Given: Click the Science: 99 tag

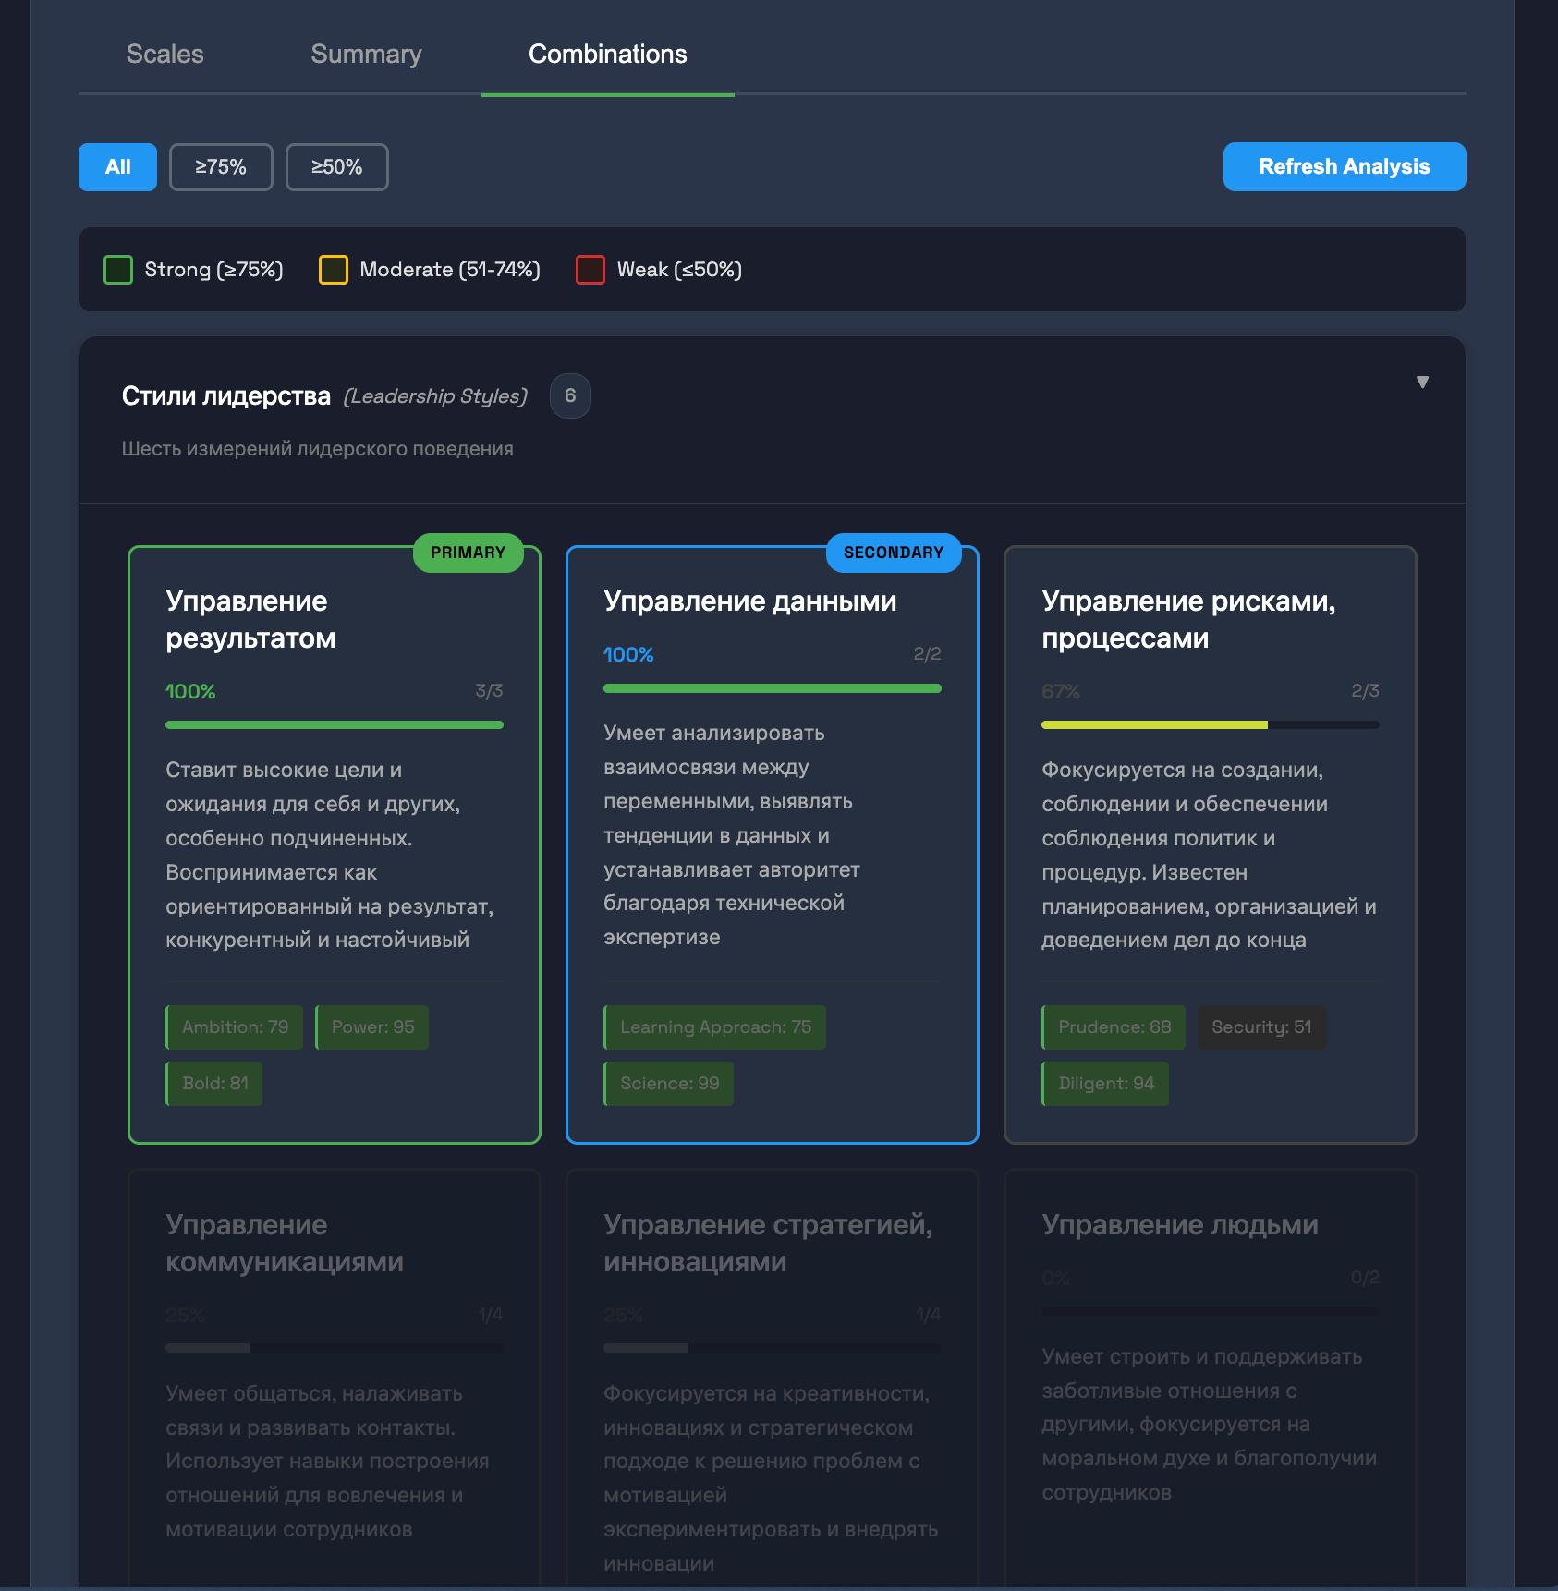Looking at the screenshot, I should [669, 1084].
